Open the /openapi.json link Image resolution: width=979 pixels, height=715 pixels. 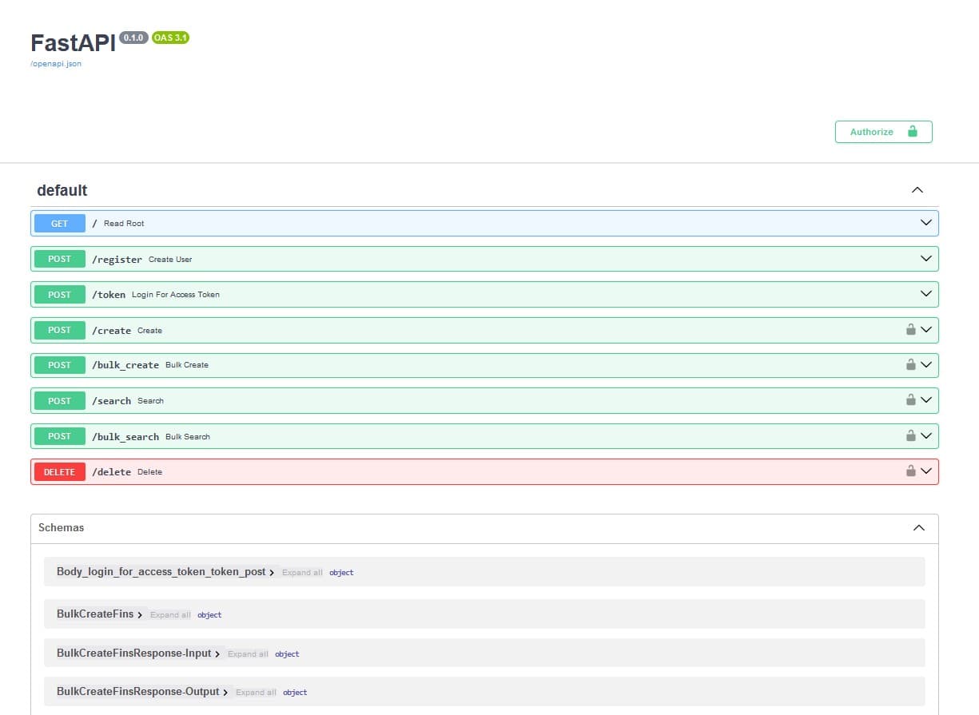pyautogui.click(x=55, y=64)
